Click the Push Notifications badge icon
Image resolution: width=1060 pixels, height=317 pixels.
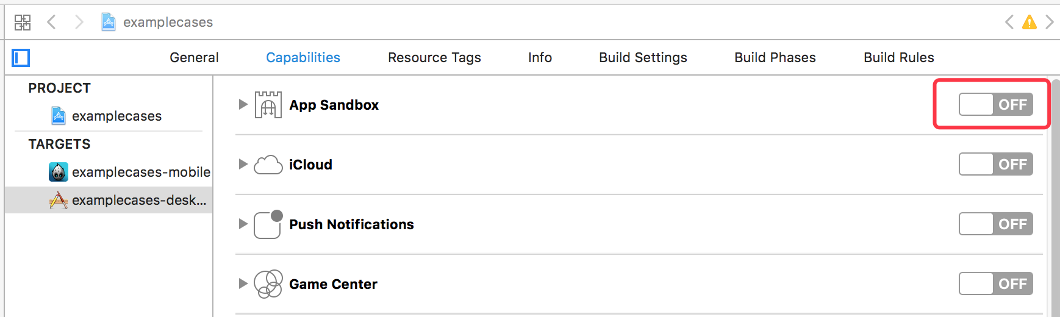[268, 224]
